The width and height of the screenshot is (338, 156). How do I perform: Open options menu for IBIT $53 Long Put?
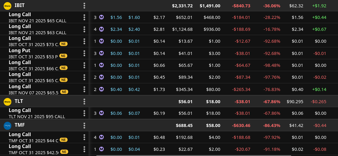click(x=84, y=53)
